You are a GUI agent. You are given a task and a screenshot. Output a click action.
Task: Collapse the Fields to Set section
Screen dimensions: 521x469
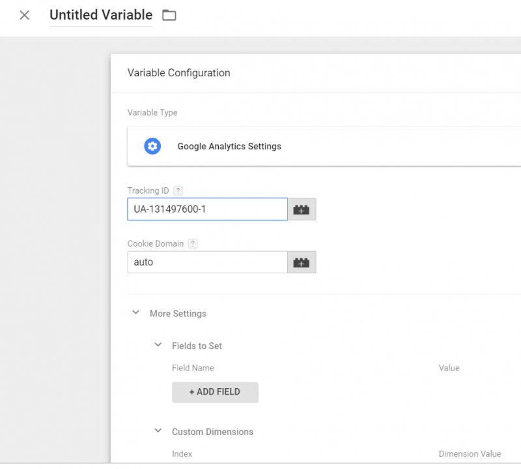point(158,345)
